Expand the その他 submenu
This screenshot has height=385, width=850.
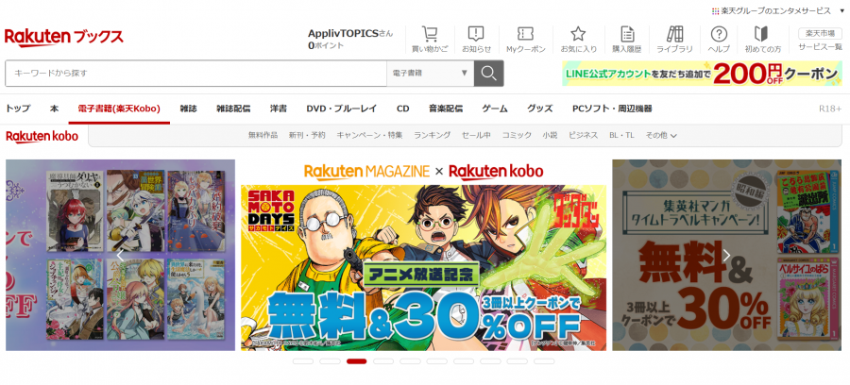coord(661,135)
